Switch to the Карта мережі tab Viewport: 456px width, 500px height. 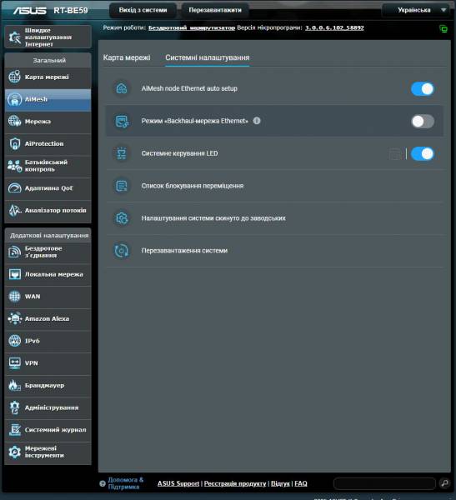tap(127, 57)
